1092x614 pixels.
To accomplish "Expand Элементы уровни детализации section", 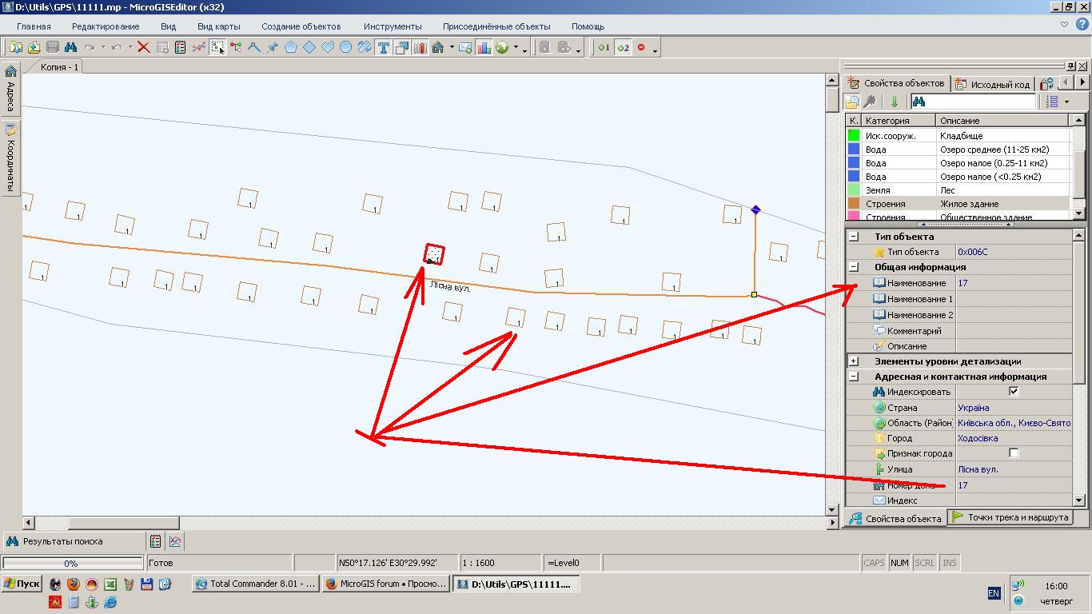I will tap(853, 361).
